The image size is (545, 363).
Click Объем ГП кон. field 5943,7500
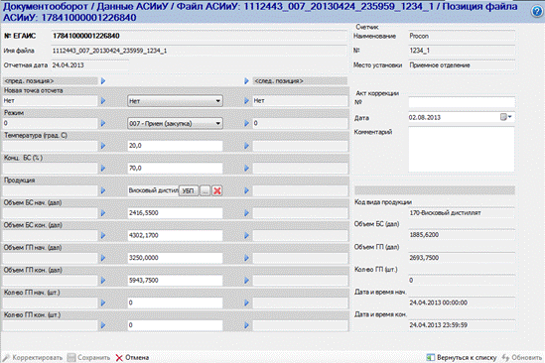[x=175, y=281]
